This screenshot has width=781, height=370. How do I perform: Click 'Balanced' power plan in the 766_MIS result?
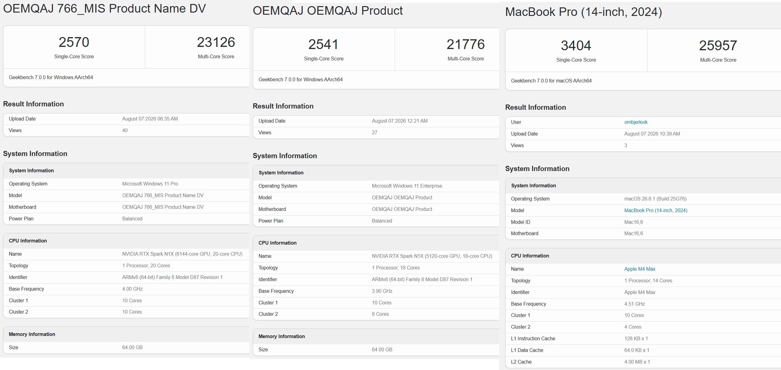pyautogui.click(x=132, y=219)
